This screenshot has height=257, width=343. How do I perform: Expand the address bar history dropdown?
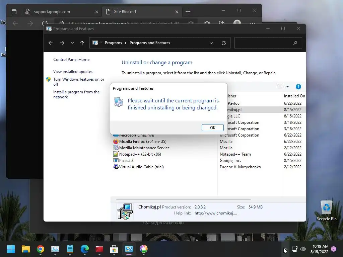pyautogui.click(x=211, y=43)
